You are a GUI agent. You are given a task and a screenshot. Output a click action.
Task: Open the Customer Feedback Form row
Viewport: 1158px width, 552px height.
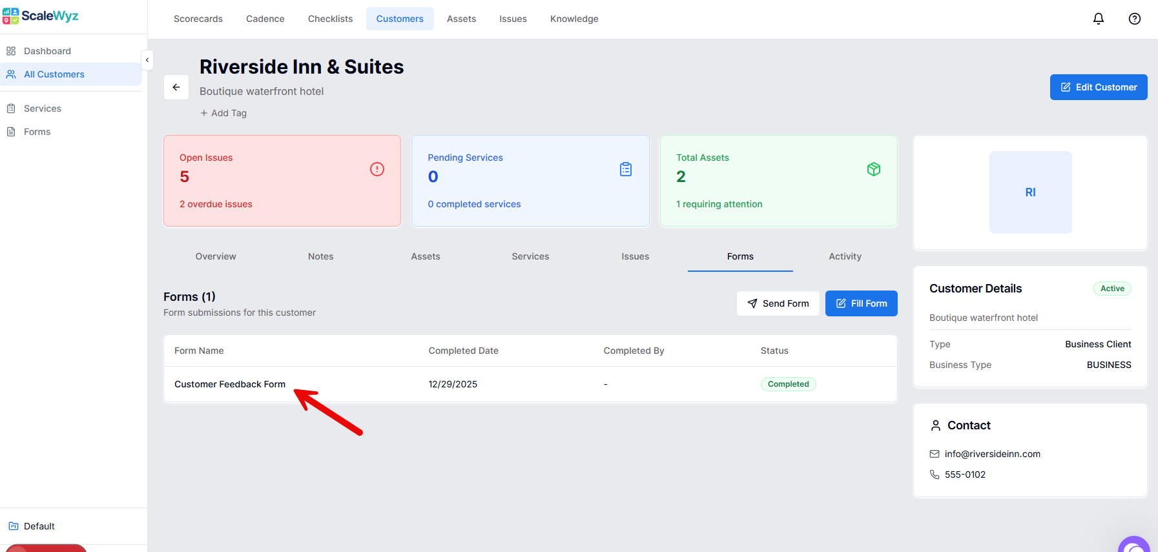[230, 384]
